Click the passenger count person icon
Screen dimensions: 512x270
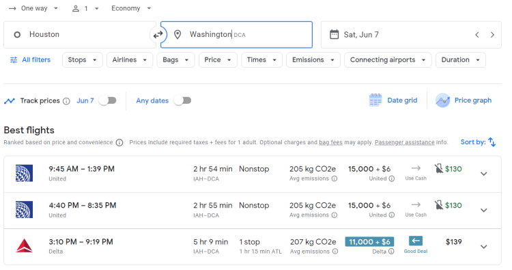[76, 8]
